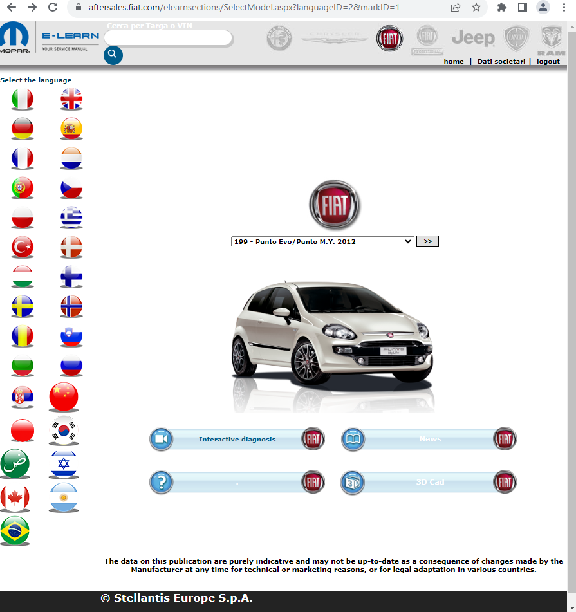Image resolution: width=576 pixels, height=612 pixels.
Task: Select the Chrysler brand logo
Action: (x=334, y=38)
